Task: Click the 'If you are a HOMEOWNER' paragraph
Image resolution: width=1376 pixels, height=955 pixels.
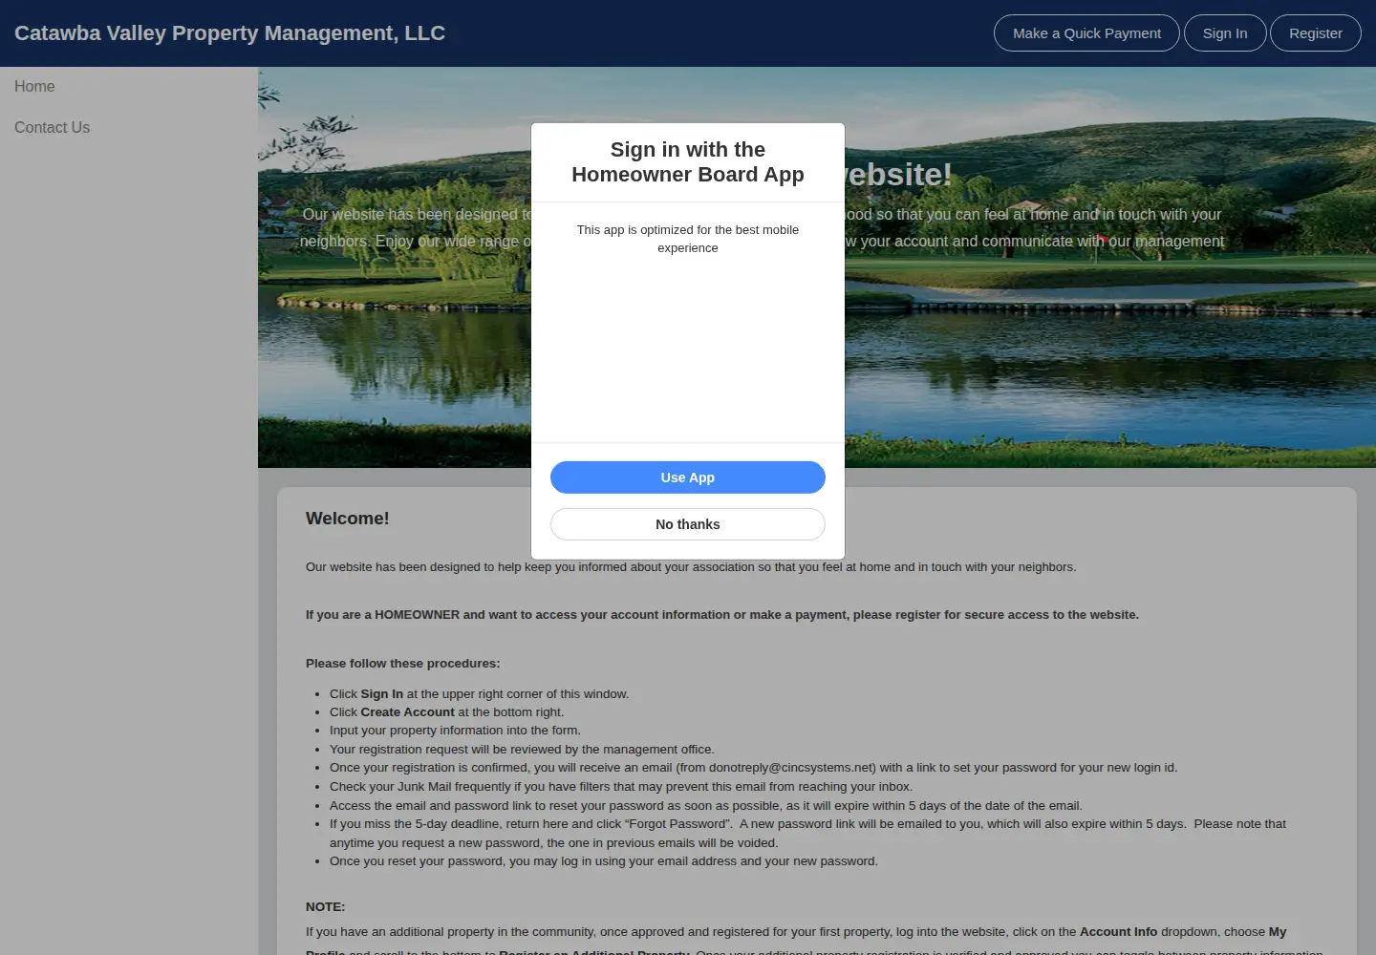Action: [x=722, y=615]
